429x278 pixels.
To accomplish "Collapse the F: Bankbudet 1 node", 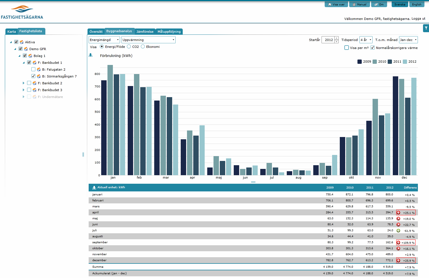I will pos(24,63).
